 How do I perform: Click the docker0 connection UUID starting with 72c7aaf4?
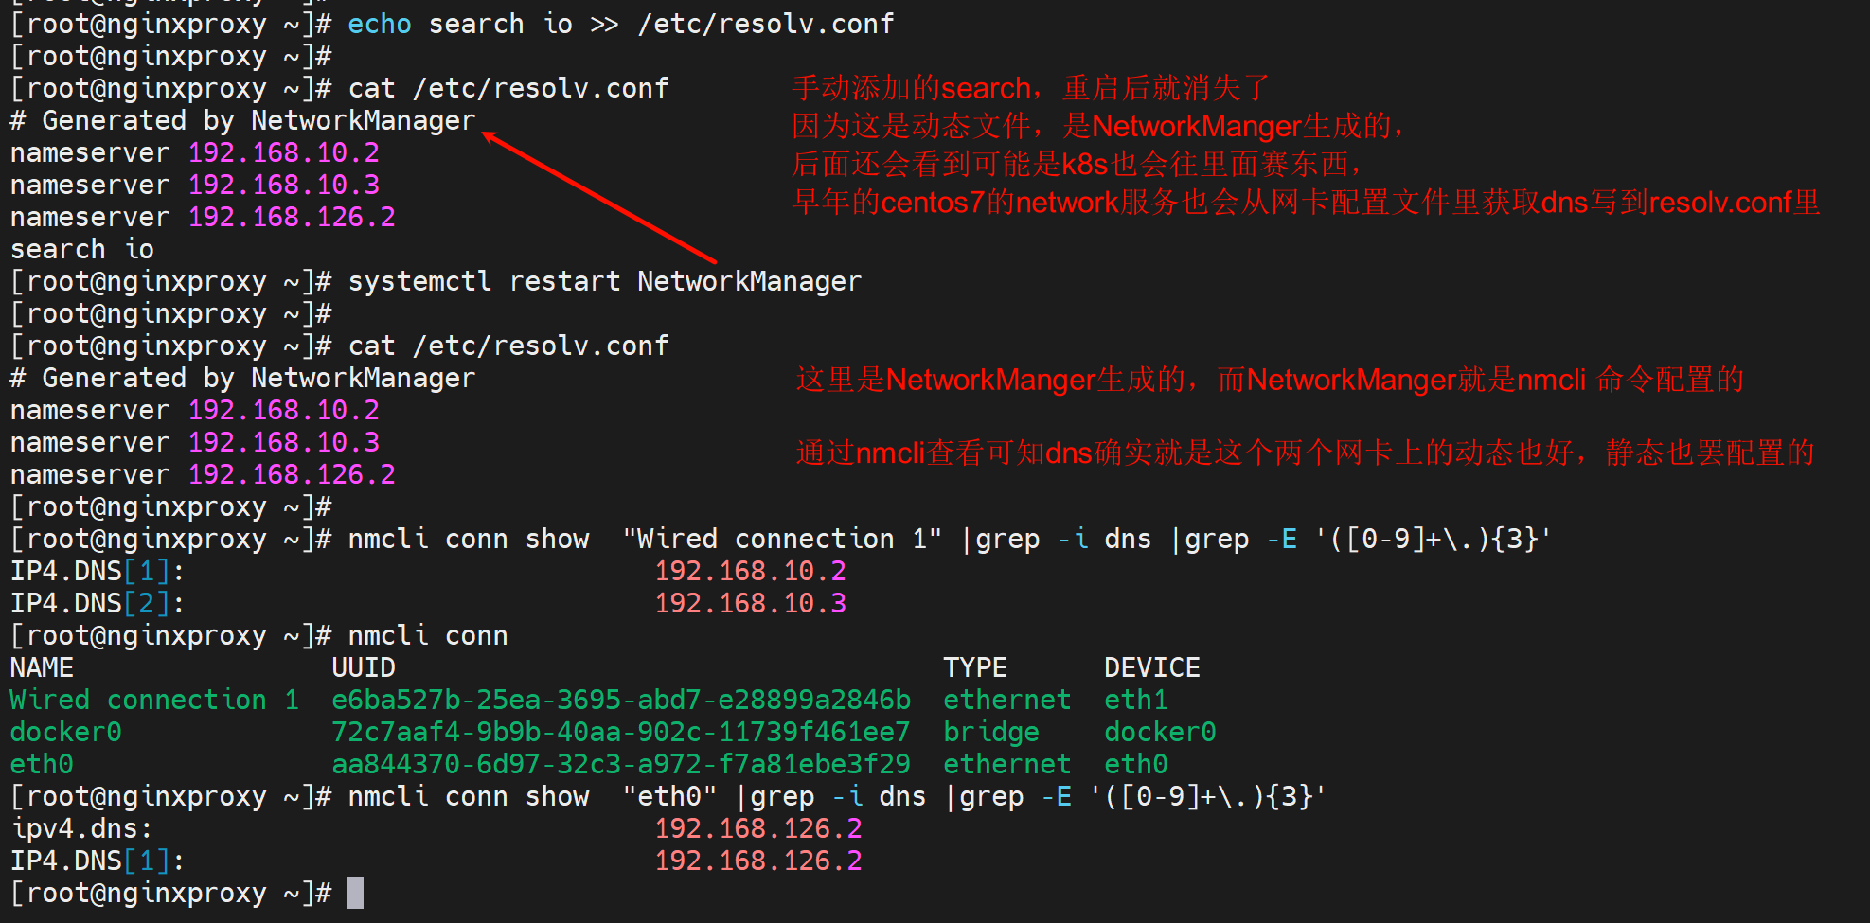point(620,733)
